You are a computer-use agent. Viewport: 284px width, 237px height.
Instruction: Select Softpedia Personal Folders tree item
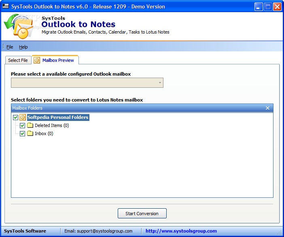58,117
